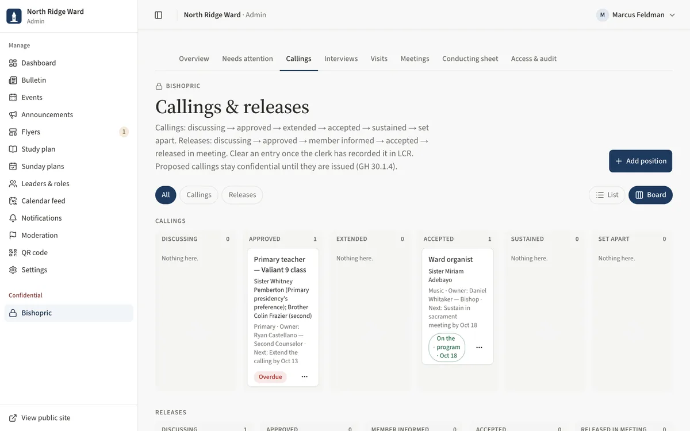Switch to List view
Image resolution: width=690 pixels, height=431 pixels.
pyautogui.click(x=607, y=195)
